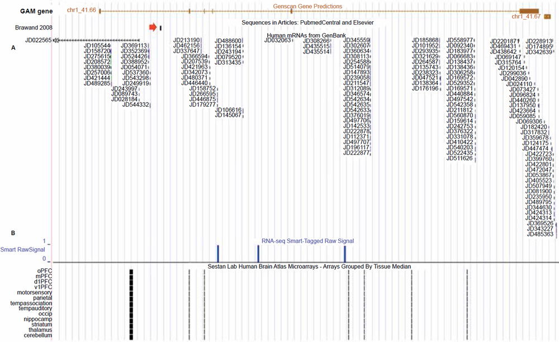Click the GAM gene track label

pos(36,11)
